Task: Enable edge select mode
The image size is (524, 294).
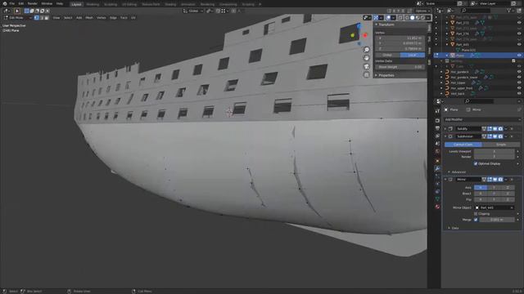Action: pos(42,18)
